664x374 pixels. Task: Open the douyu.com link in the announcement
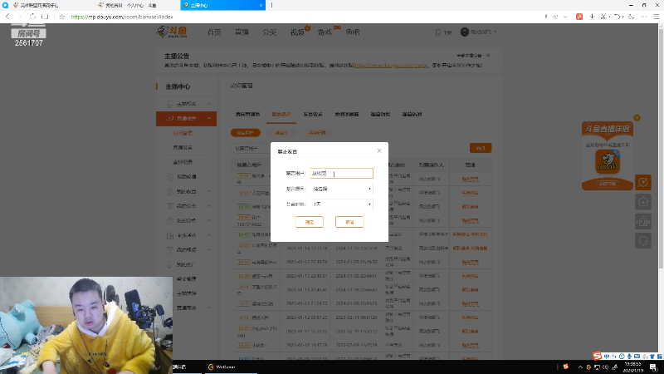point(390,66)
